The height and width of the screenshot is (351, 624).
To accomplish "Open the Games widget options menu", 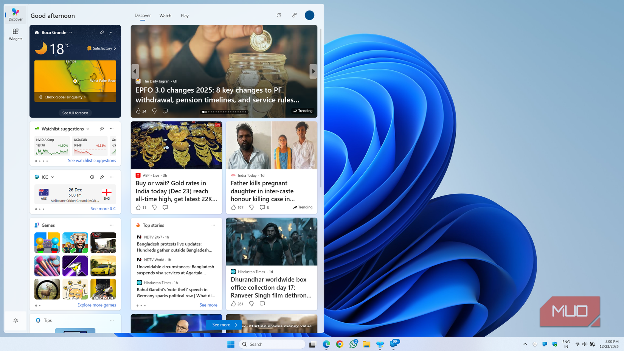I will (x=112, y=225).
